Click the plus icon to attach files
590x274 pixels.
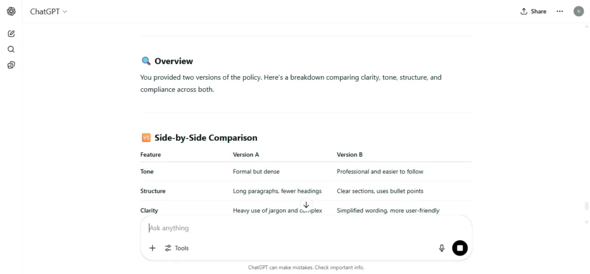(x=152, y=248)
